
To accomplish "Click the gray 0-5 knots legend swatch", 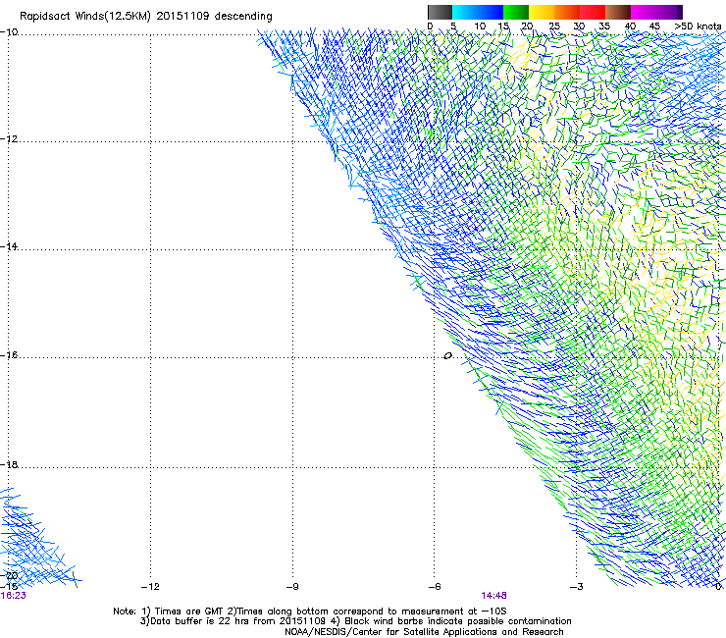I will [x=440, y=12].
